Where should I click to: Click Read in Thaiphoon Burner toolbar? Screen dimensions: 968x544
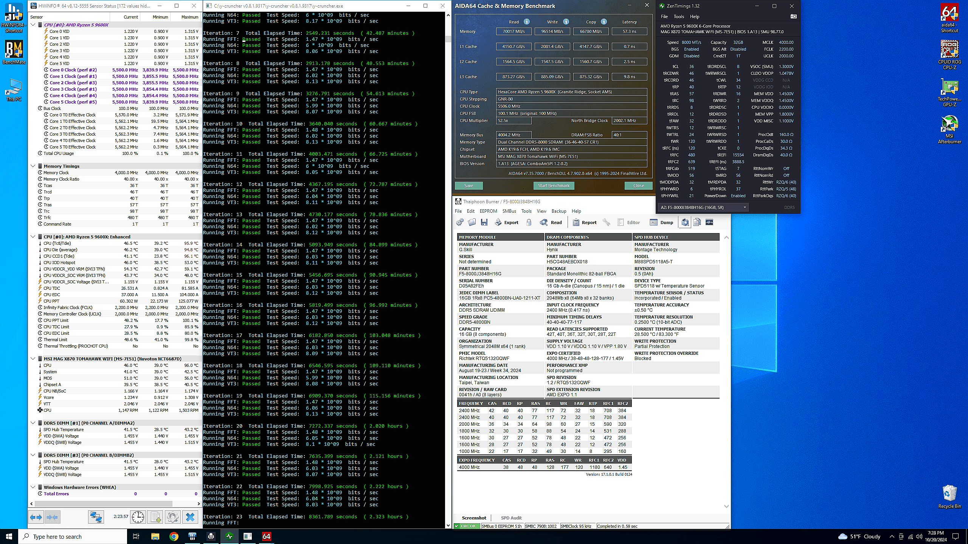coord(551,223)
